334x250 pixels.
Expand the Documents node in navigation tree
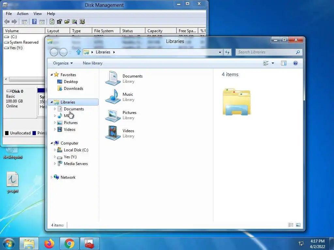coord(55,109)
